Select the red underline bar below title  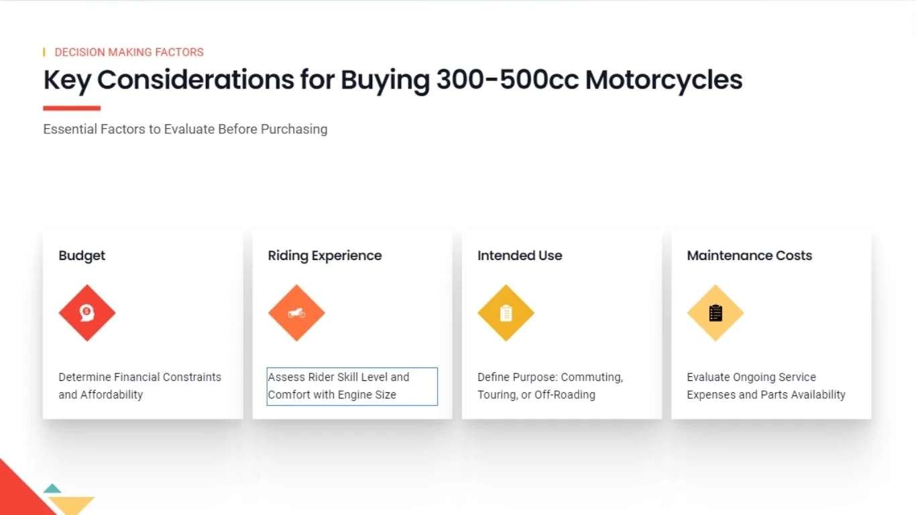pyautogui.click(x=72, y=108)
